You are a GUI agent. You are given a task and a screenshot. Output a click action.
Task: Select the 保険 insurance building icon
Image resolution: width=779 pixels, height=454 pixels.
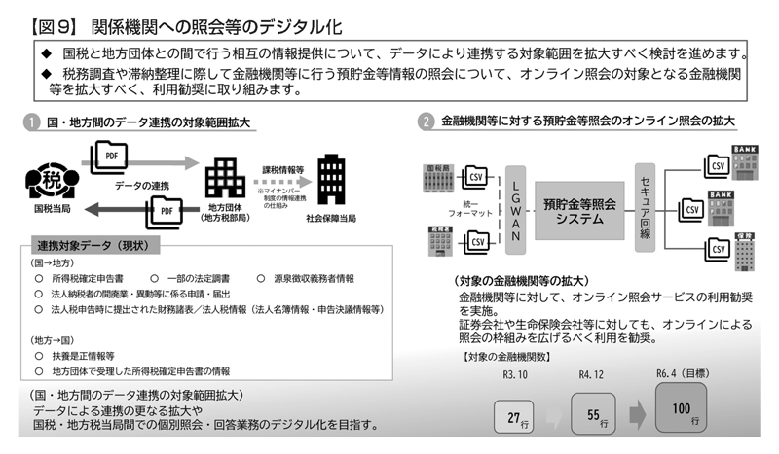744,252
